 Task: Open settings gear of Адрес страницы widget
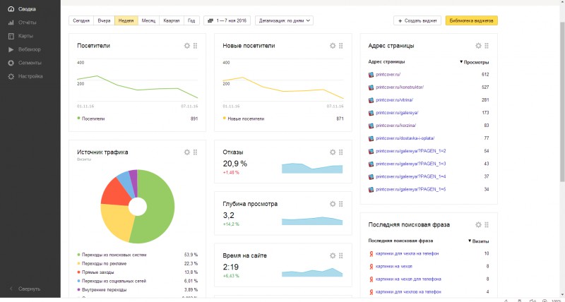click(478, 46)
